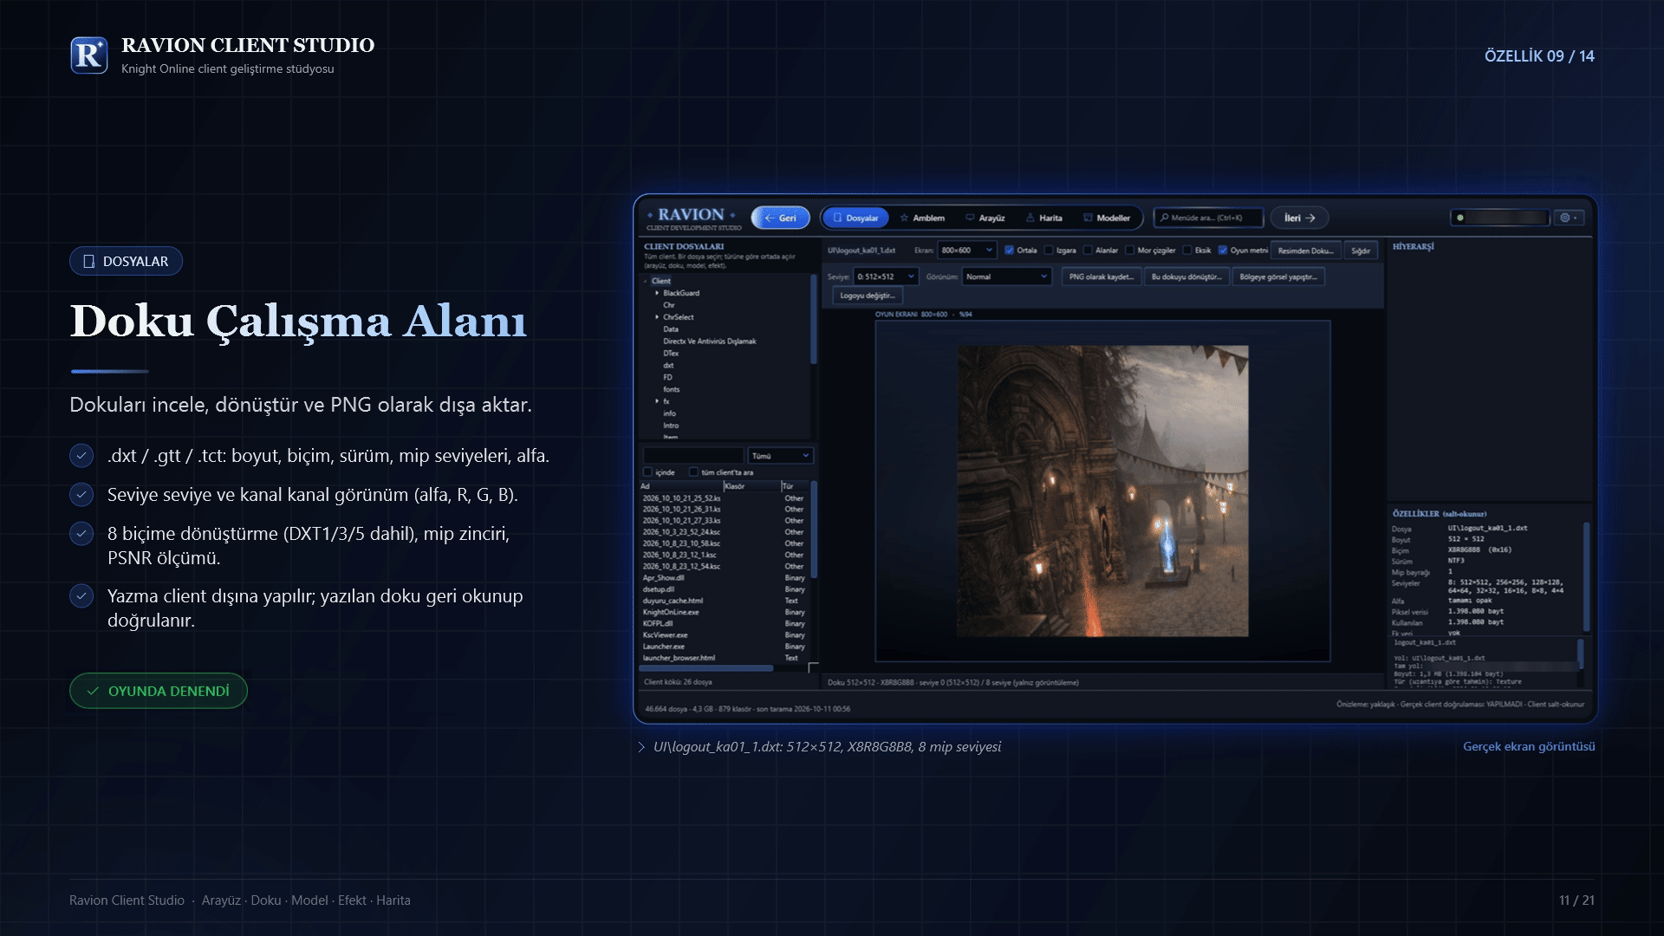Click the Geri back button
Viewport: 1664px width, 936px height.
pos(781,218)
